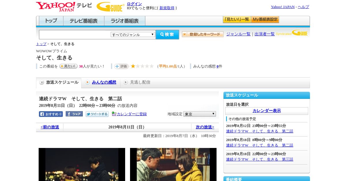Click カレンダー表示 in schedule panel
The image size is (346, 181).
click(267, 111)
